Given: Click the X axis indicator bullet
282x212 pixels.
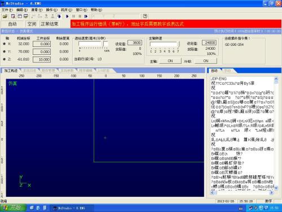Looking at the screenshot, I should (4, 44).
